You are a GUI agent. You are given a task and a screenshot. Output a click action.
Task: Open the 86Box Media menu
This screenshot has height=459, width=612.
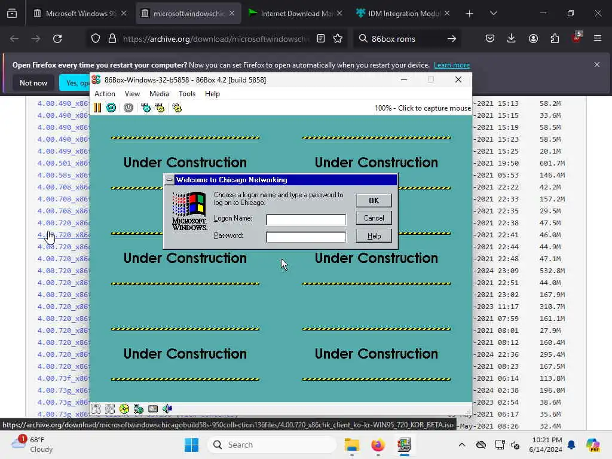[159, 94]
